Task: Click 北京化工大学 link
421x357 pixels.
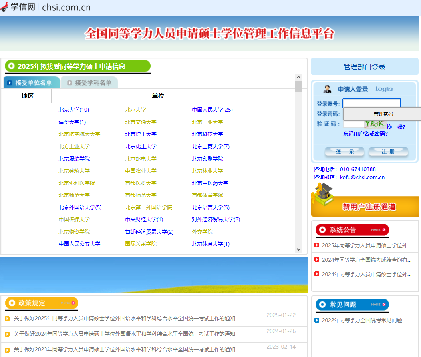Action: [x=141, y=146]
